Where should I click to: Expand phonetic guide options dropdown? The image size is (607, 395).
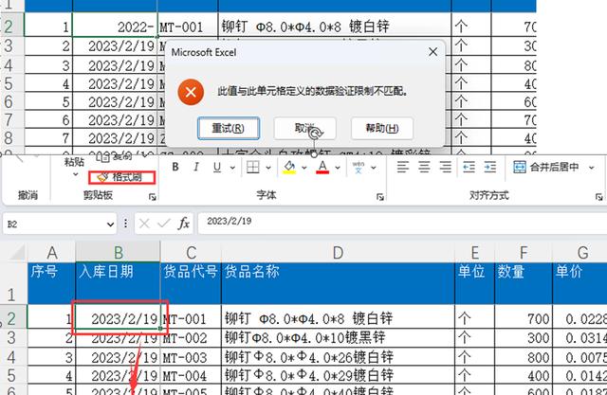pyautogui.click(x=374, y=168)
